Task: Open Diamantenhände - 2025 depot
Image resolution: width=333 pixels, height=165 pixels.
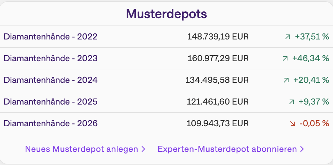Action: click(51, 102)
